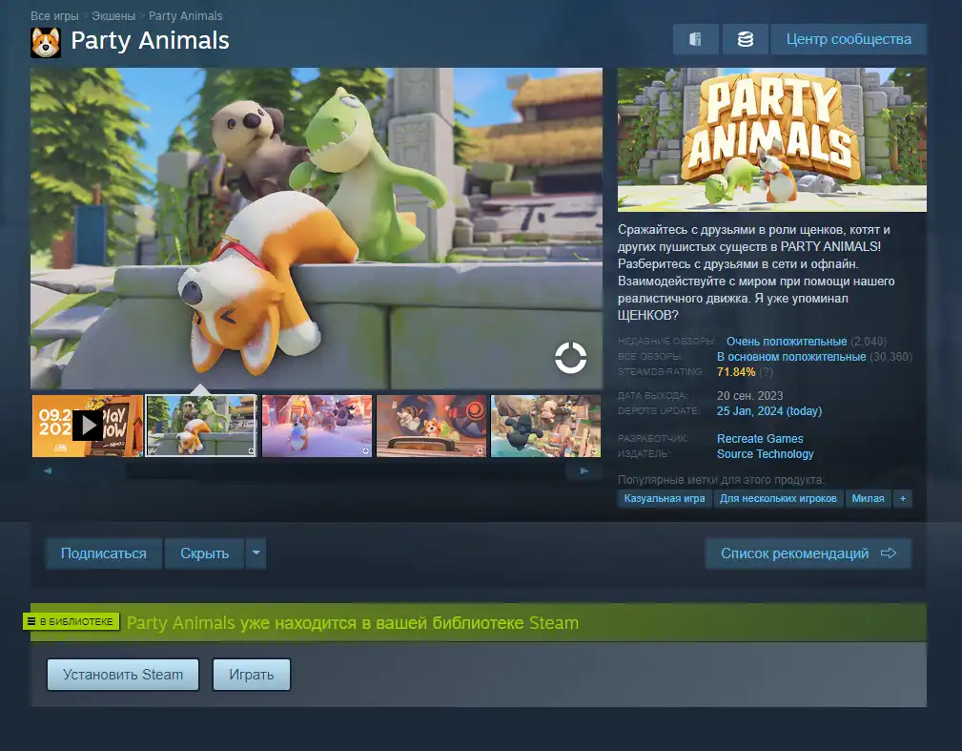Select the Для нескольких игроков tag

click(778, 499)
